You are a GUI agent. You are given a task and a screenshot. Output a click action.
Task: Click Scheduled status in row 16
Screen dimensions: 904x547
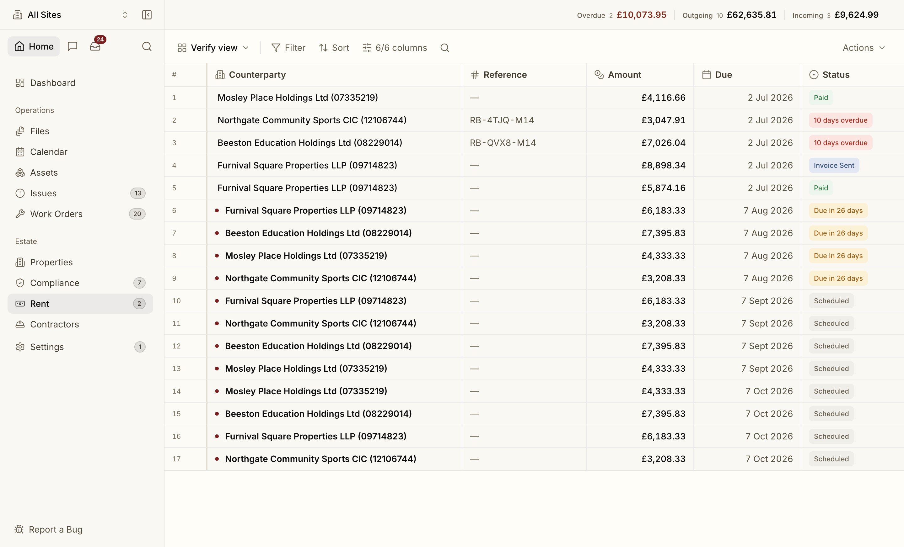[x=831, y=436]
